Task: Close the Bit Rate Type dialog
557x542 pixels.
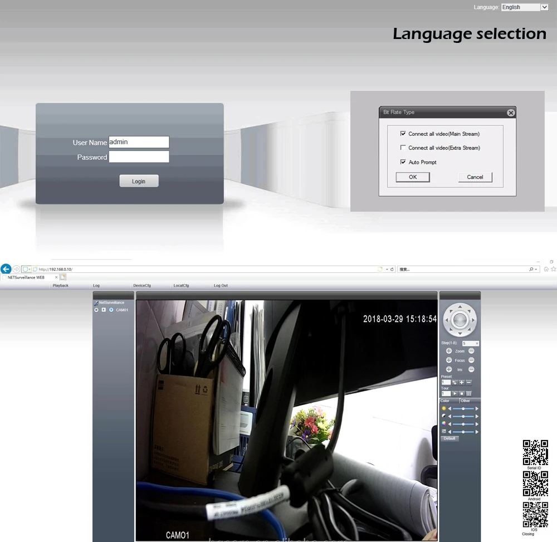Action: point(511,113)
